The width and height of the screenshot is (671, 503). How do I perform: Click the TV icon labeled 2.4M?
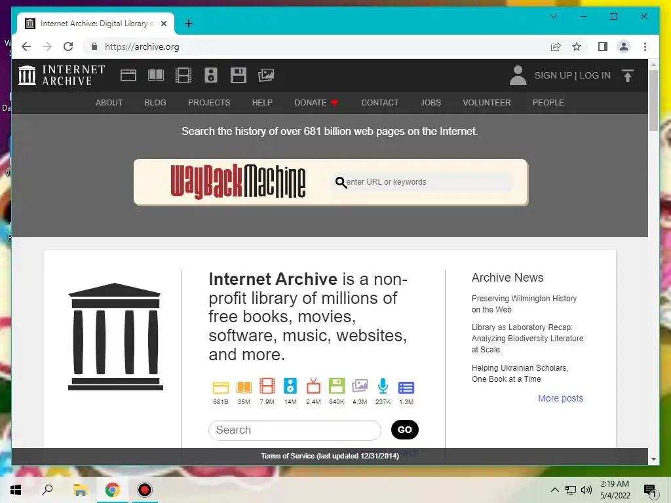coord(313,386)
